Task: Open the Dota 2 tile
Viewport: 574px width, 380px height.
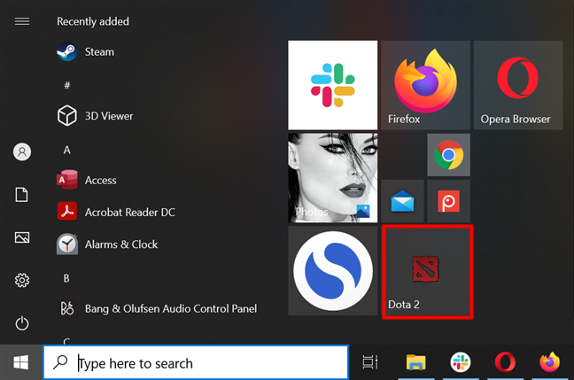Action: tap(428, 272)
